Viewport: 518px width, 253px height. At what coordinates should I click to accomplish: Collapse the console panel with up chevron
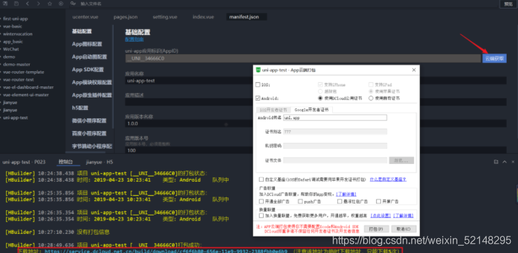(x=504, y=162)
